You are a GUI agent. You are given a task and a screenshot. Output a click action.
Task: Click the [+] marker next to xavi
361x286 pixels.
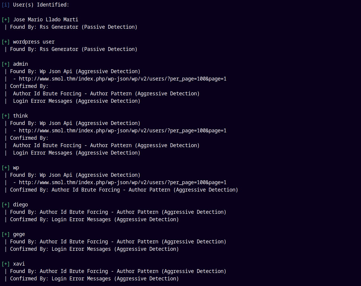coord(6,264)
